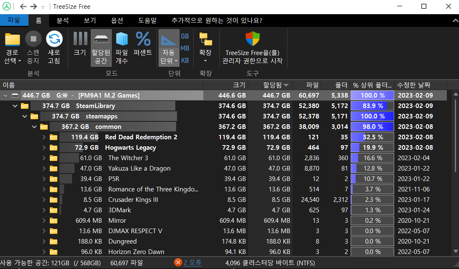Sort by the % of parent folder column

372,85
